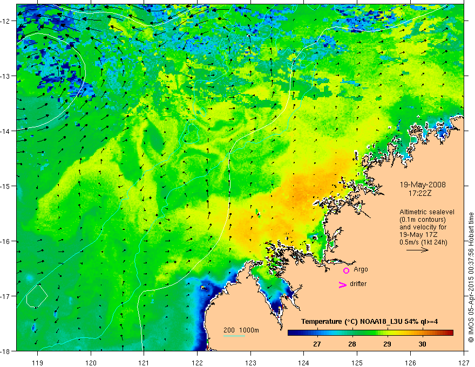Viewport: 475px width, 367px height.
Task: Click the "19-May-2008" date text
Action: (423, 185)
